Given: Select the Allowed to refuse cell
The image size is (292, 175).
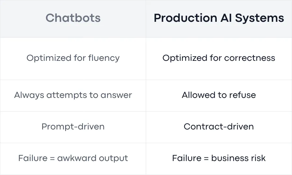Looking at the screenshot, I should [x=219, y=95].
